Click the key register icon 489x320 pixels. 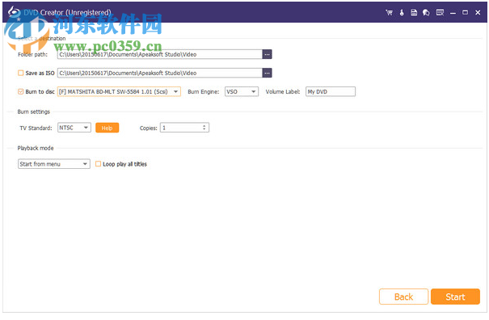click(x=402, y=12)
